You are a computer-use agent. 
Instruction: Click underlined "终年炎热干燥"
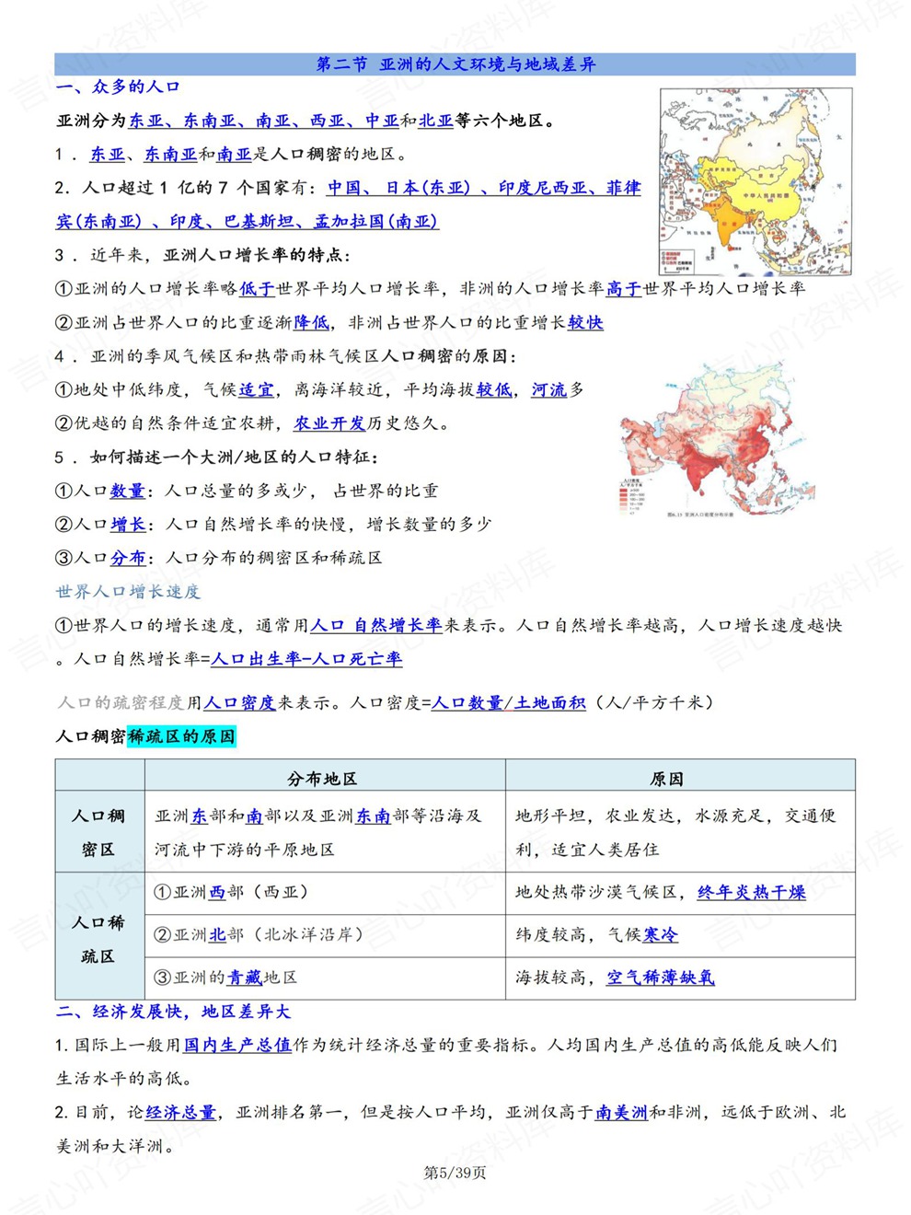[752, 892]
